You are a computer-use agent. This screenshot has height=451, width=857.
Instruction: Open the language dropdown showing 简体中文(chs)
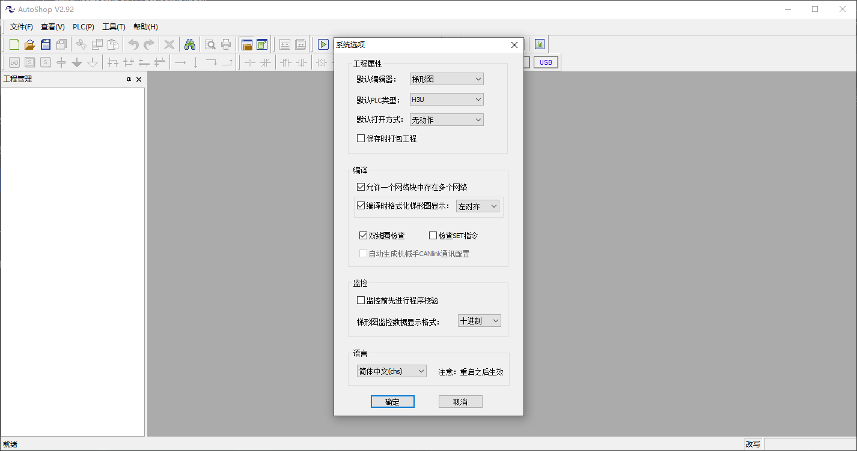coord(392,371)
